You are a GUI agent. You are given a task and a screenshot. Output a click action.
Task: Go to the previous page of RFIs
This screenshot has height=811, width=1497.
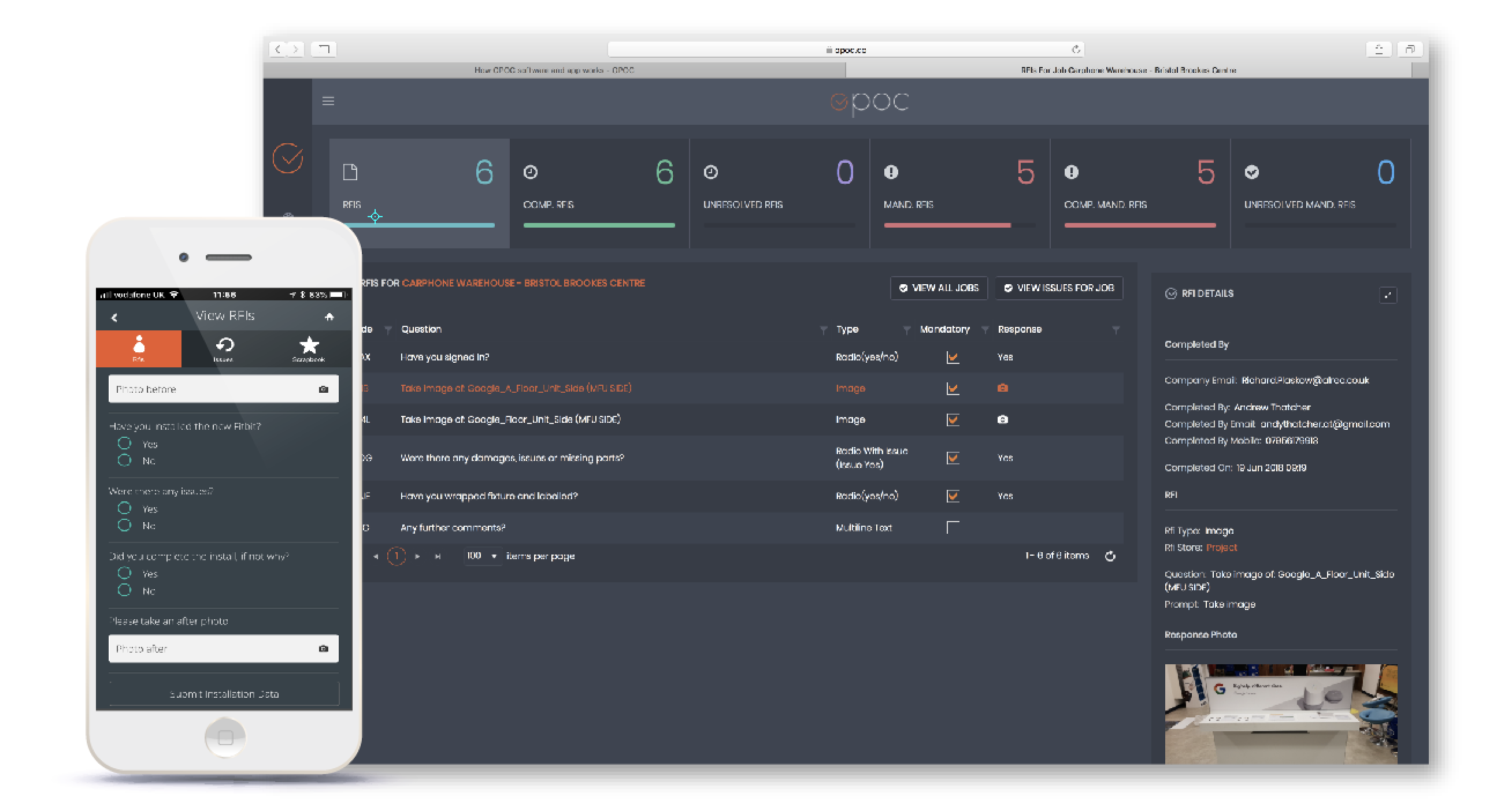(376, 556)
